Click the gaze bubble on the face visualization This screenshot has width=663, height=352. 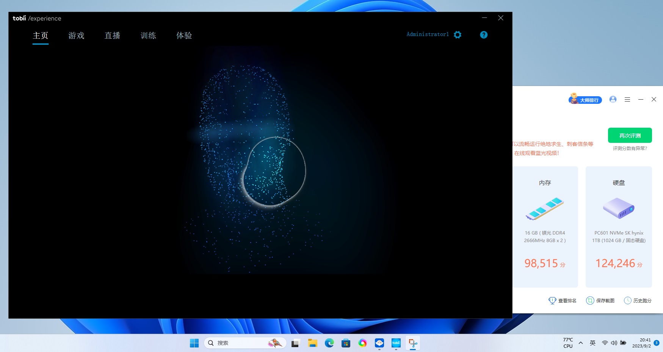pyautogui.click(x=274, y=172)
